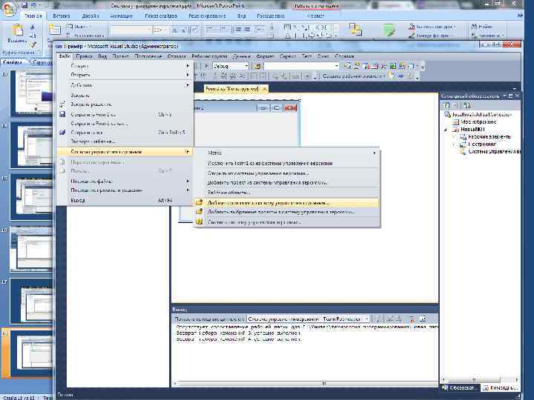Click PowerPoint's New Slide icon
Image resolution: width=534 pixels, height=400 pixels.
[x=54, y=30]
